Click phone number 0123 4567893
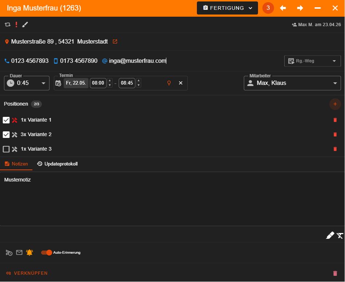Image resolution: width=345 pixels, height=282 pixels. [x=30, y=61]
